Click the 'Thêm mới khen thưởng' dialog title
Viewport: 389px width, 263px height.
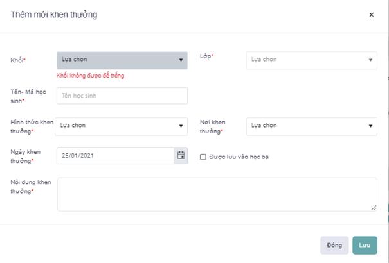(x=54, y=14)
